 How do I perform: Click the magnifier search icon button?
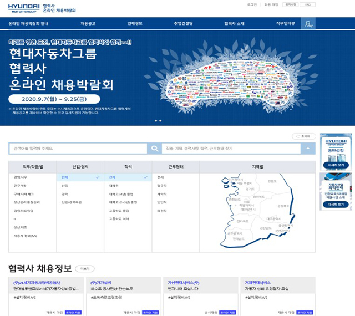155,149
